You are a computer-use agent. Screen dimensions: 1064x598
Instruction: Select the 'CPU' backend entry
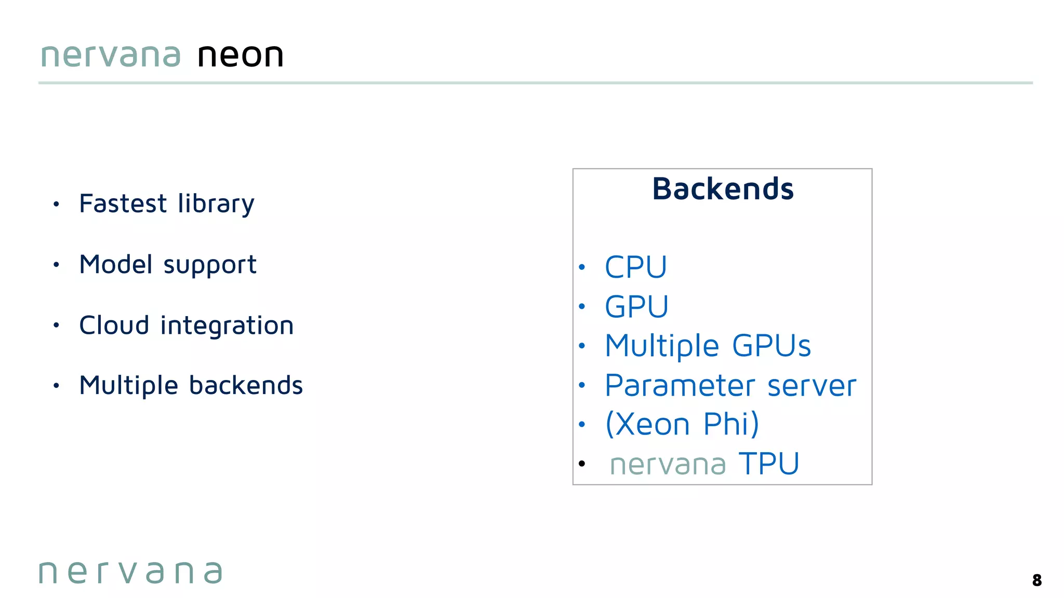point(635,267)
